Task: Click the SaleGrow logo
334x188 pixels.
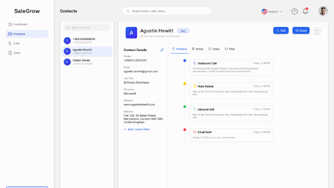Action: (x=27, y=11)
